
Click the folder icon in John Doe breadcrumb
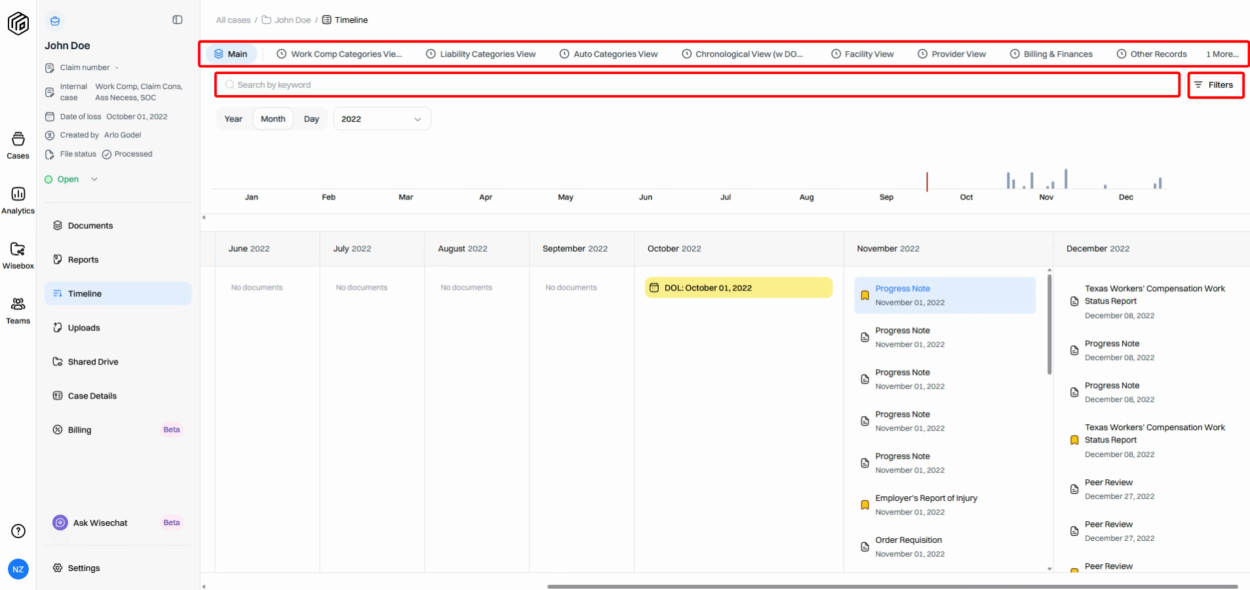click(267, 20)
